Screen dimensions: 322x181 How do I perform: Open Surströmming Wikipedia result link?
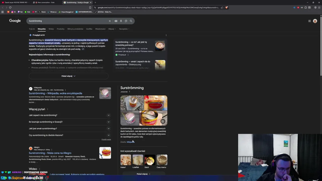pos(55,93)
